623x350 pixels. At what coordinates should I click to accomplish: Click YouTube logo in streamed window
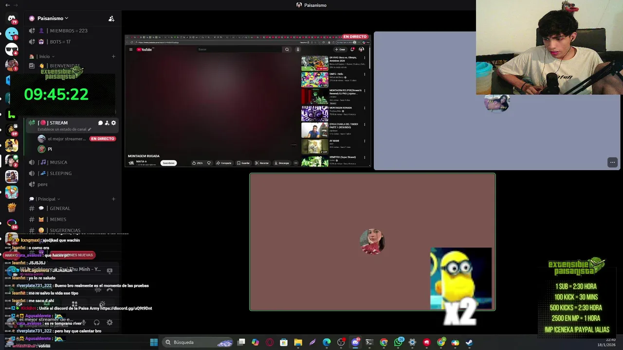(x=145, y=50)
